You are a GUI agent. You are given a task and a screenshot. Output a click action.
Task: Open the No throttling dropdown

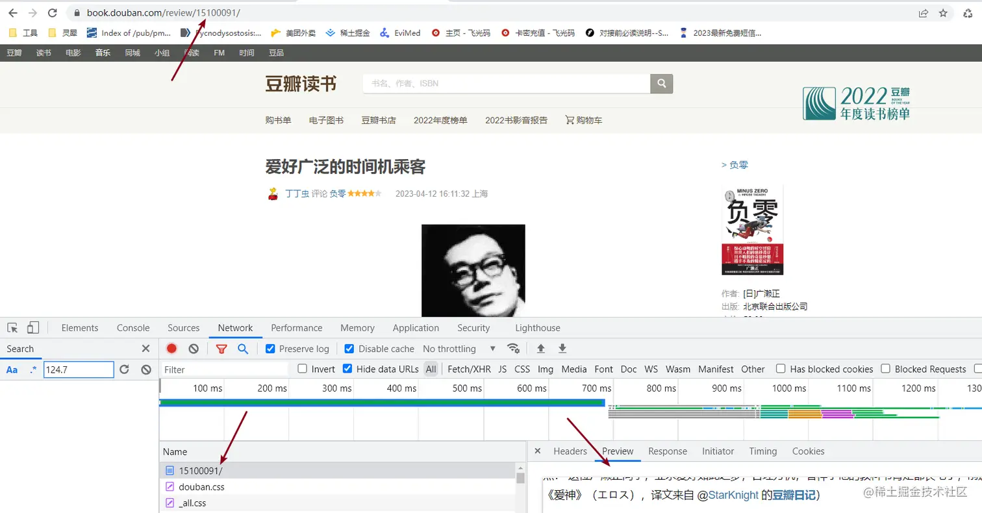click(x=459, y=349)
